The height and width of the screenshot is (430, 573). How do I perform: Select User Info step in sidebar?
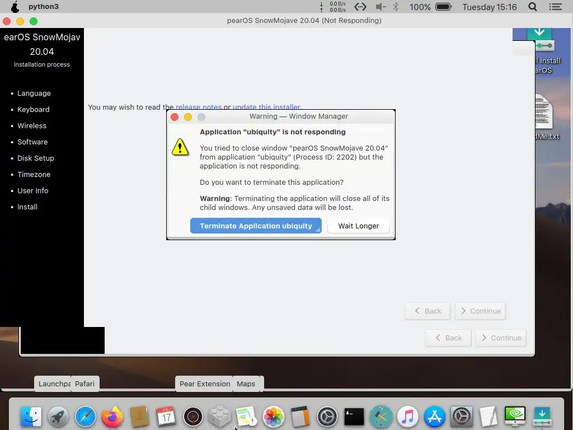coord(32,190)
